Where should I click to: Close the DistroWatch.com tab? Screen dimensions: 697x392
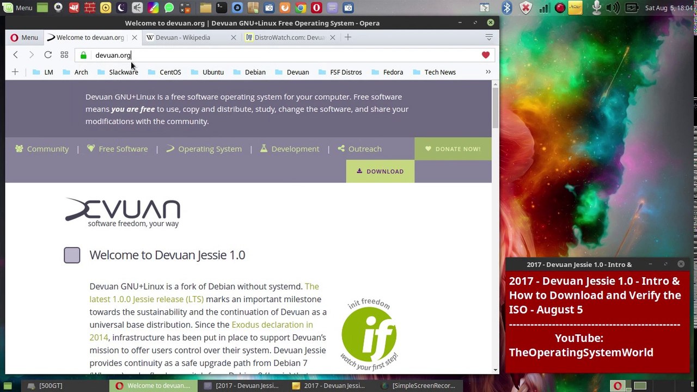[x=333, y=38]
